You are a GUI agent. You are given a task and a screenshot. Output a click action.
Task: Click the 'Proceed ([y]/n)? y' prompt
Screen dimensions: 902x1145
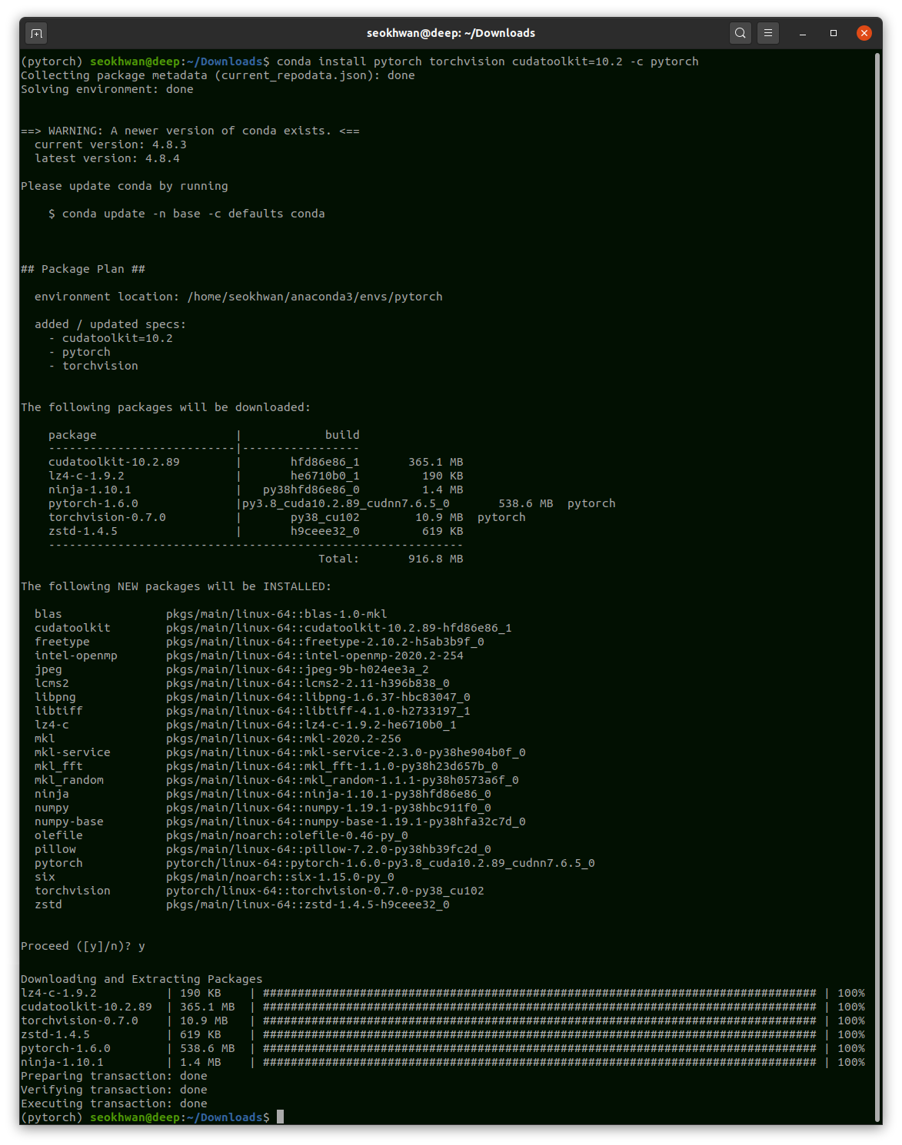tap(83, 946)
